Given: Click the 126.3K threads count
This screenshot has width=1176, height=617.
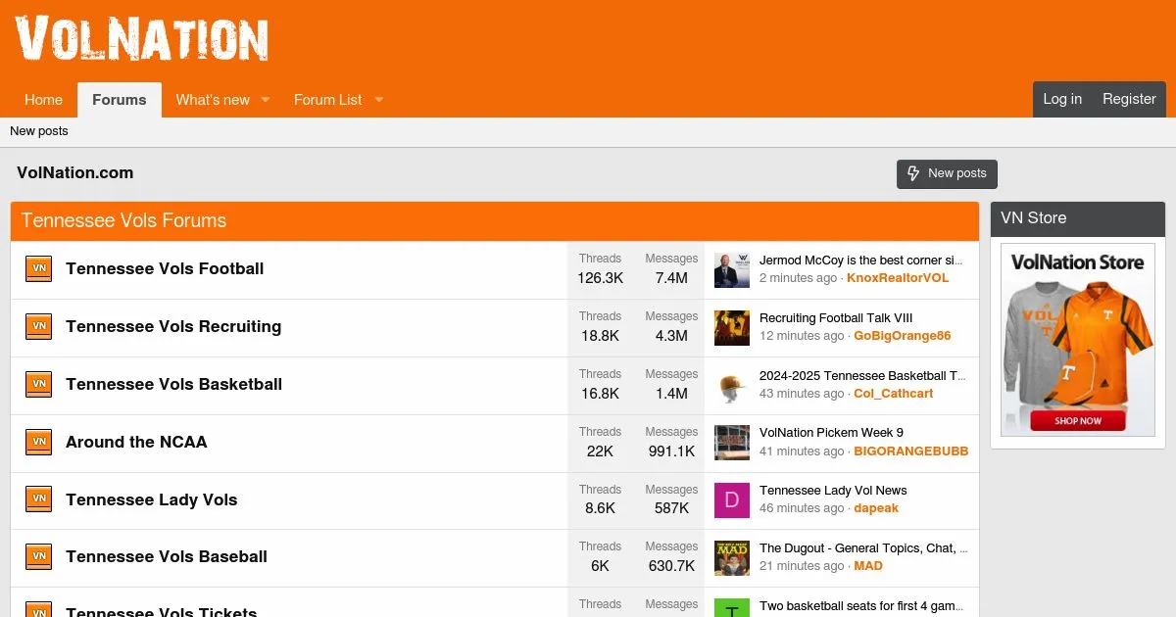Looking at the screenshot, I should 600,278.
